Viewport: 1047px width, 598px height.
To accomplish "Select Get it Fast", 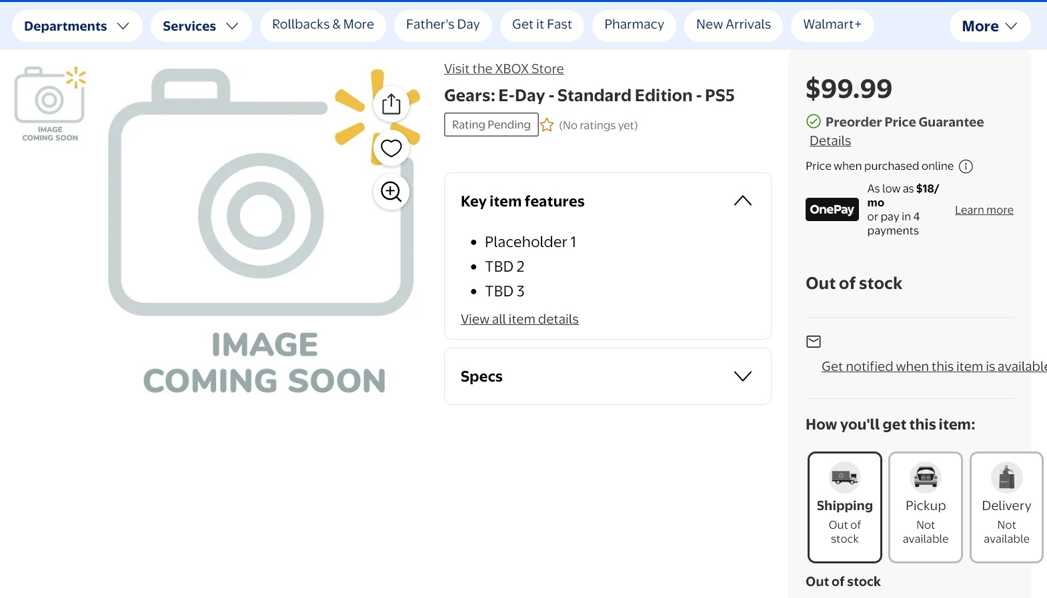I will [542, 25].
